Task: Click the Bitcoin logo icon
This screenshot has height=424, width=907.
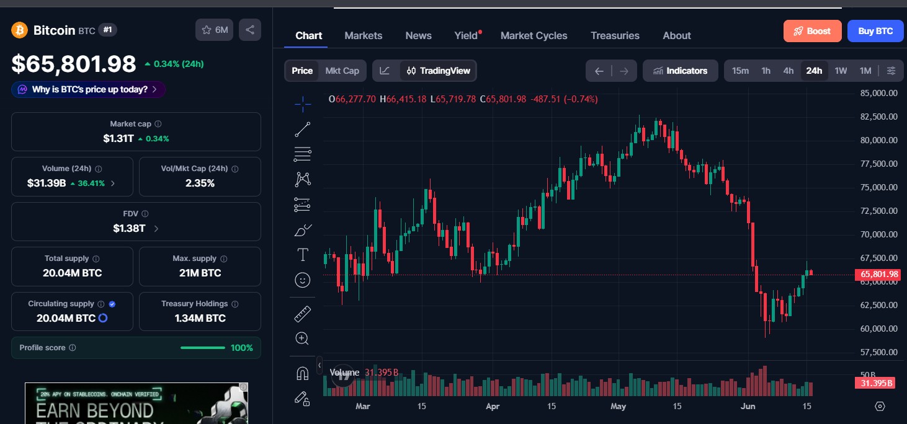Action: point(20,30)
